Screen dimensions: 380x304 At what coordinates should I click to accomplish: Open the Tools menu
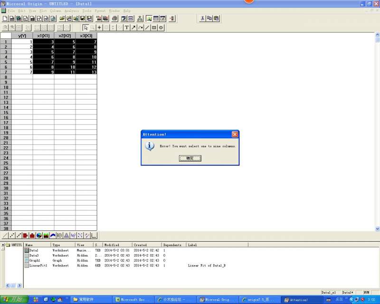(x=87, y=11)
